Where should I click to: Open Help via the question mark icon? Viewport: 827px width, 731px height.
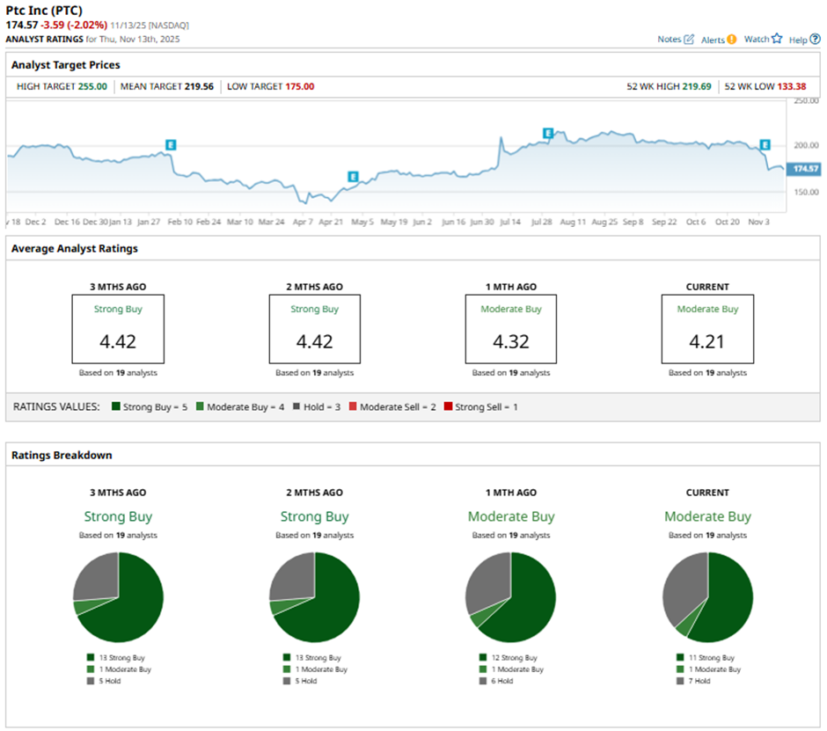tap(815, 39)
